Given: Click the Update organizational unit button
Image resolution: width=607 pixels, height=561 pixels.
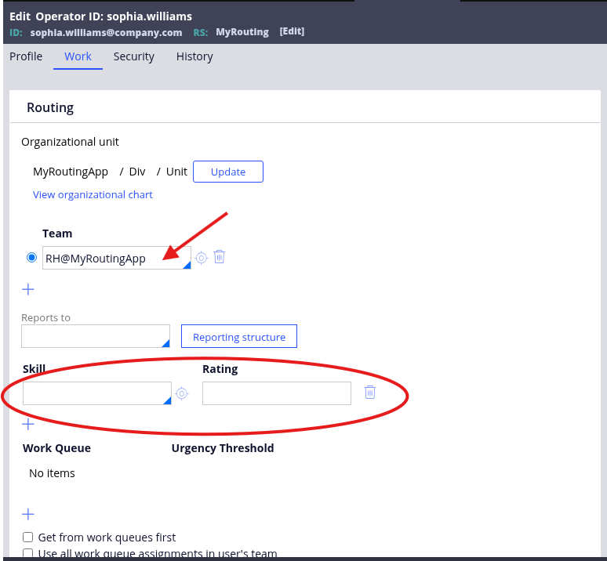Looking at the screenshot, I should coord(227,172).
